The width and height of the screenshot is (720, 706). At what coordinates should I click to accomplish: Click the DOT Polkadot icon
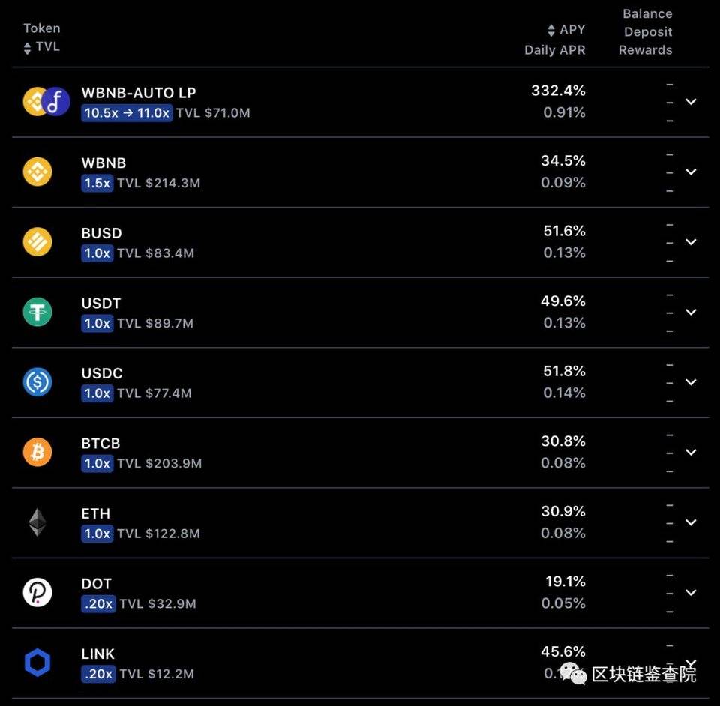tap(37, 592)
